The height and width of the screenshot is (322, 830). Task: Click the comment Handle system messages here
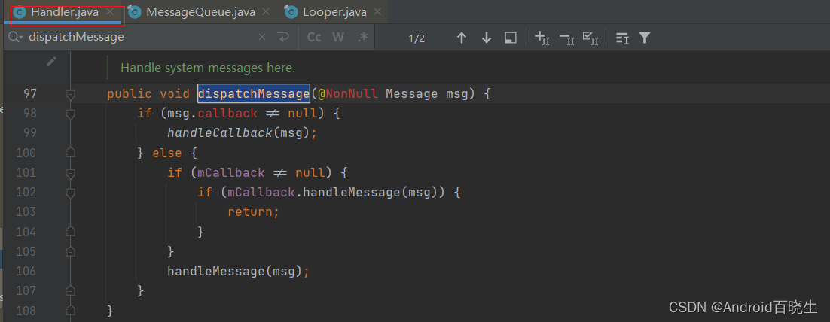(208, 68)
